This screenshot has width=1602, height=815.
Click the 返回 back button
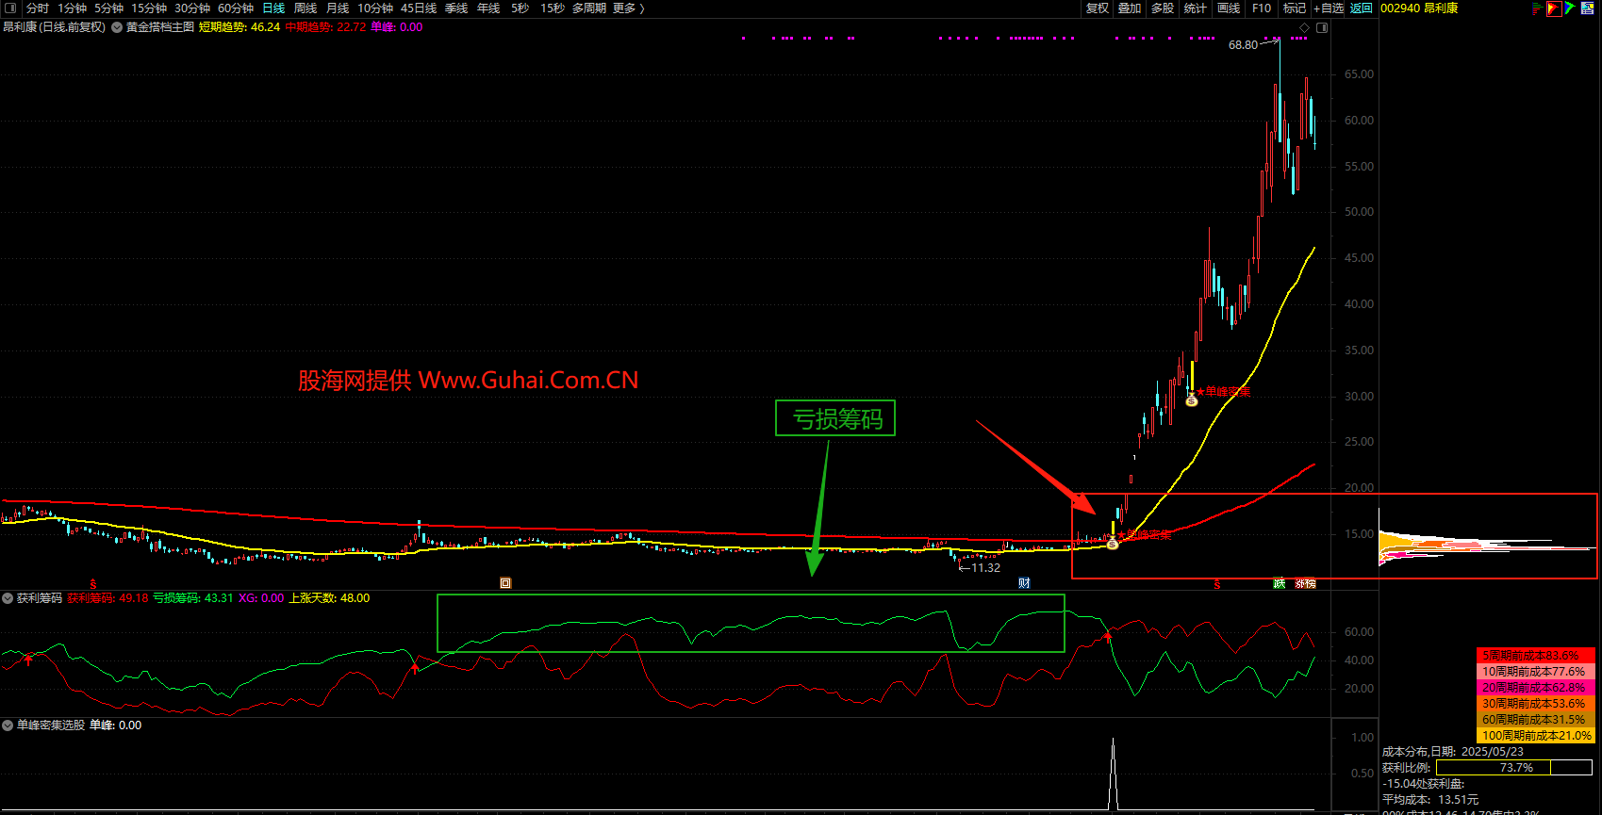(x=1362, y=8)
